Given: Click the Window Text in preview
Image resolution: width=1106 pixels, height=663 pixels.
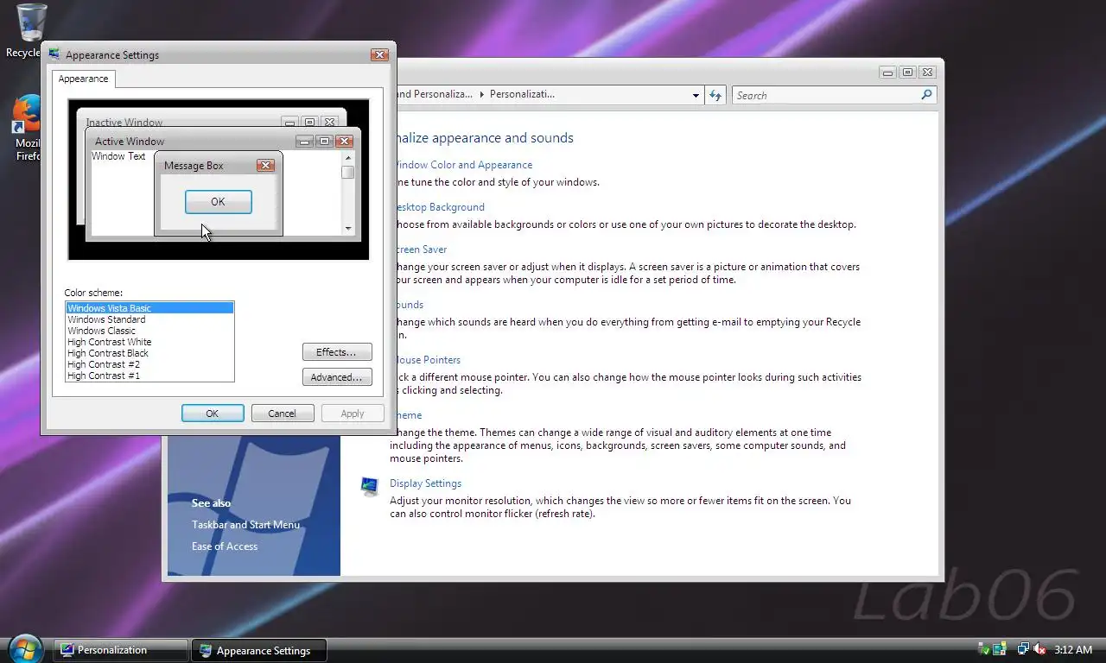Looking at the screenshot, I should click(118, 156).
